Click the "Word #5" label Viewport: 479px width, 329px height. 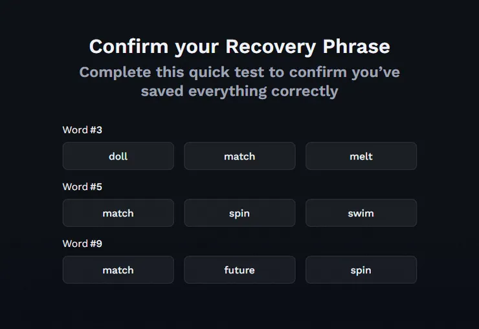pyautogui.click(x=82, y=187)
